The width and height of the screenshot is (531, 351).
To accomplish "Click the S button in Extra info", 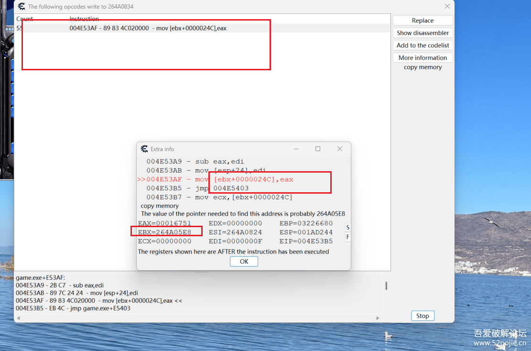I will click(x=348, y=227).
